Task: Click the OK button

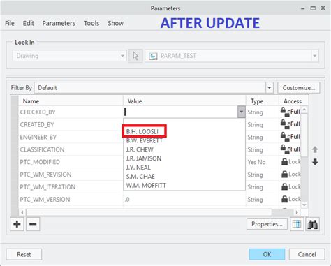Action: point(267,254)
